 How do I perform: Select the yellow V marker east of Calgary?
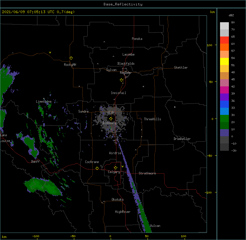pos(122,166)
